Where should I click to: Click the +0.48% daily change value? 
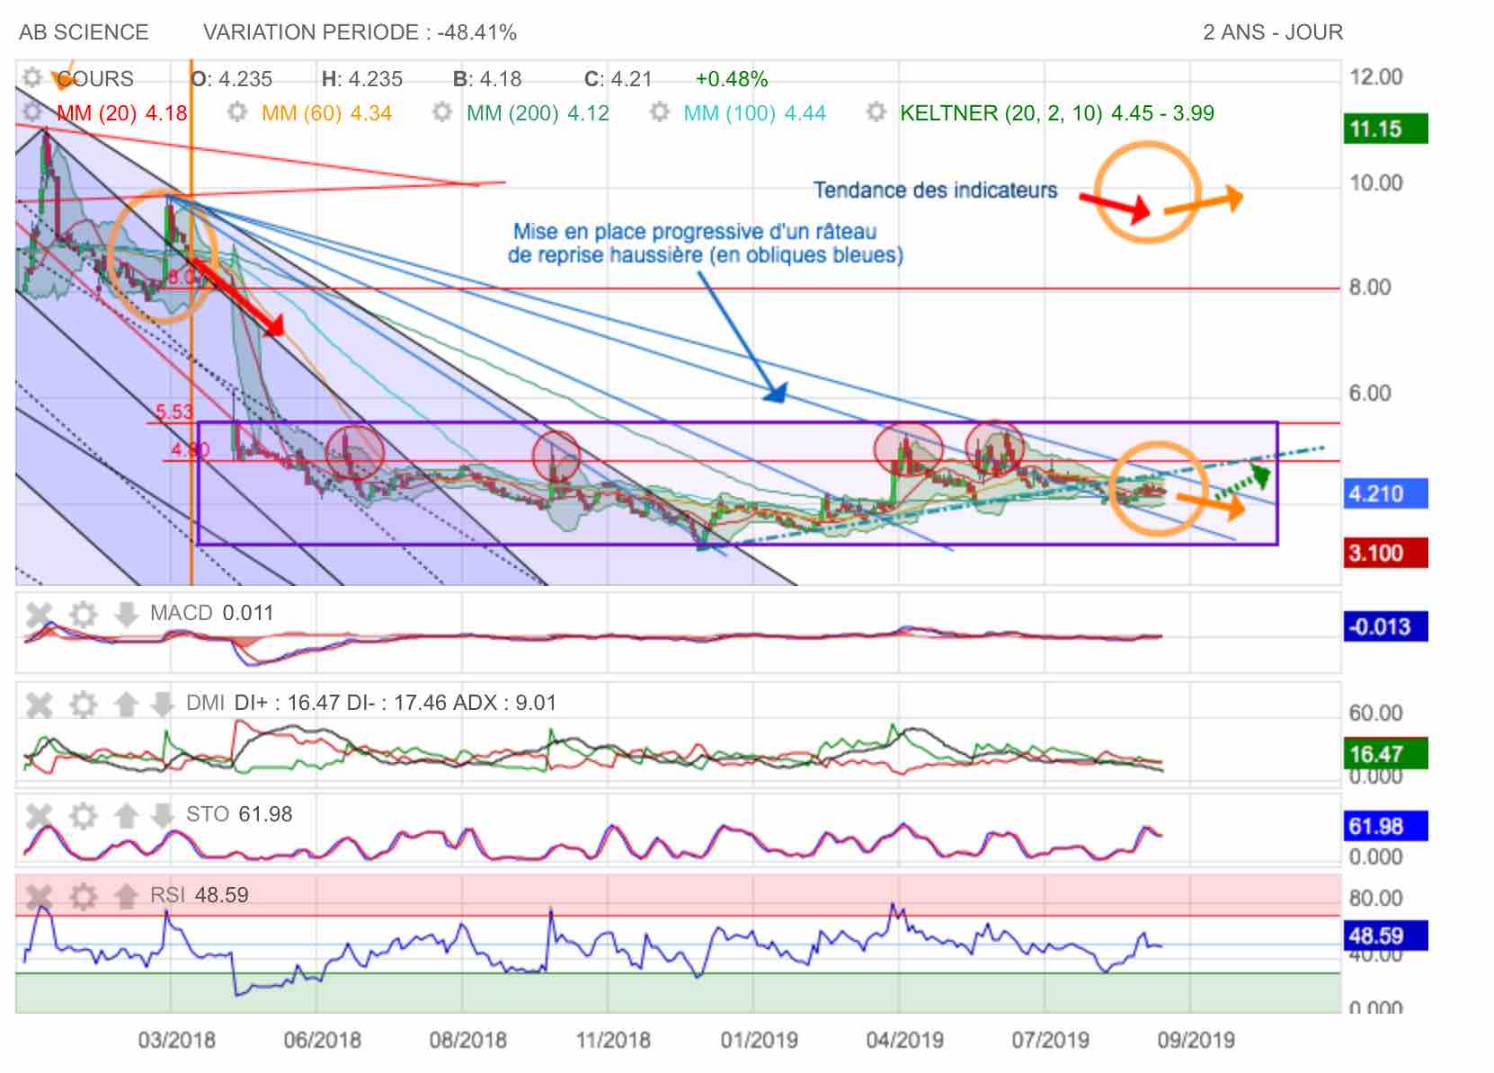(x=732, y=79)
